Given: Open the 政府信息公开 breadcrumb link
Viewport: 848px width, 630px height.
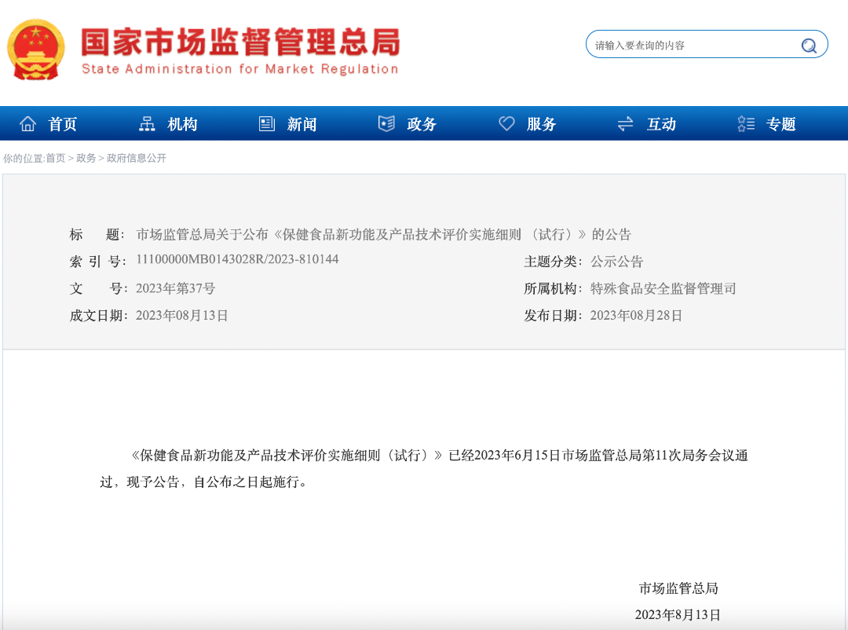Looking at the screenshot, I should tap(137, 158).
